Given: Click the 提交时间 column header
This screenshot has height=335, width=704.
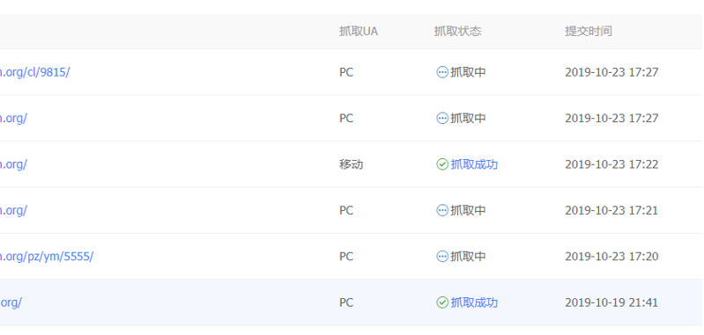Looking at the screenshot, I should (x=589, y=32).
